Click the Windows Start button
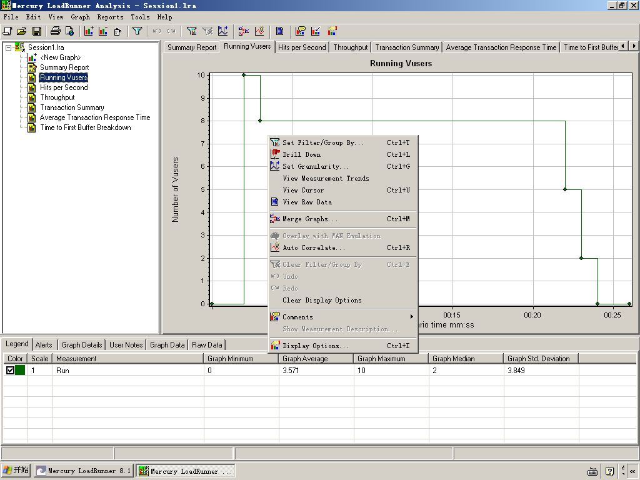Screen dimensions: 640x480 click(16, 470)
